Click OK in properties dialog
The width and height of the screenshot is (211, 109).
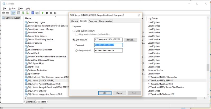pos(105,93)
